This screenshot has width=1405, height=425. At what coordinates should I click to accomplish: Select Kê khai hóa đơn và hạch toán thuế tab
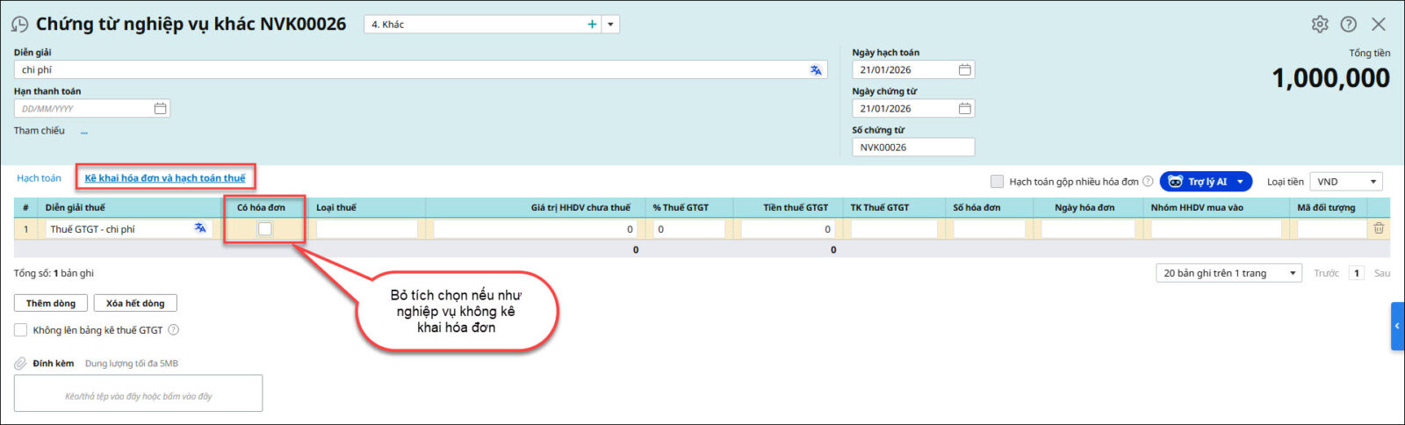pyautogui.click(x=165, y=178)
